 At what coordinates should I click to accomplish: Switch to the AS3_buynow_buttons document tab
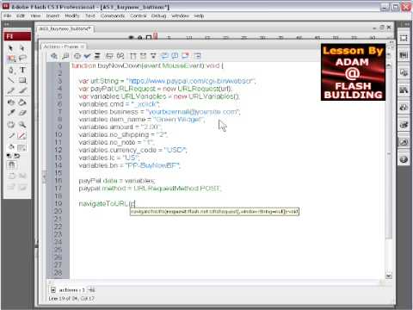(x=65, y=28)
